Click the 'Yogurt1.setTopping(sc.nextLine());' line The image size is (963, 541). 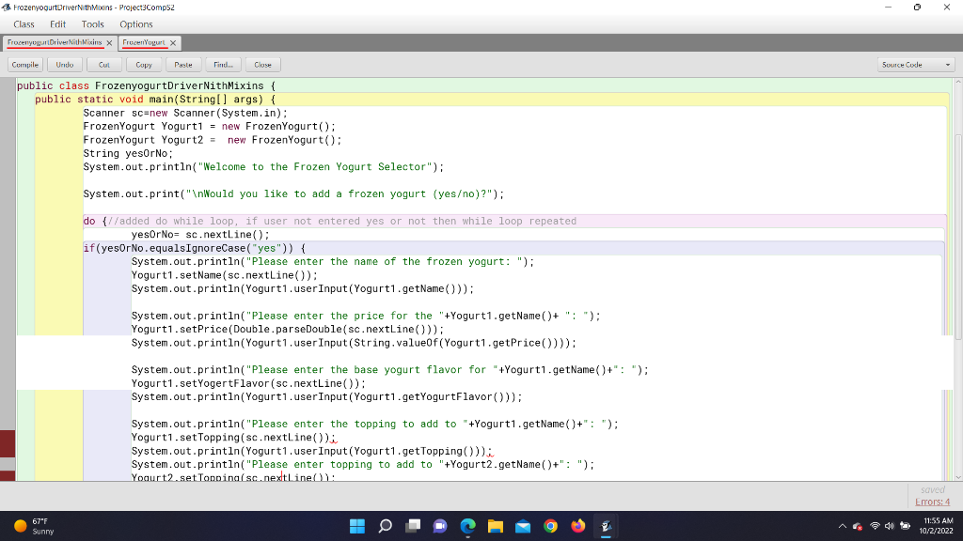point(233,438)
